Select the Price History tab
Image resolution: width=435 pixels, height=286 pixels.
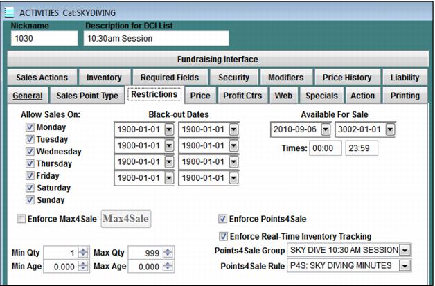click(x=347, y=77)
